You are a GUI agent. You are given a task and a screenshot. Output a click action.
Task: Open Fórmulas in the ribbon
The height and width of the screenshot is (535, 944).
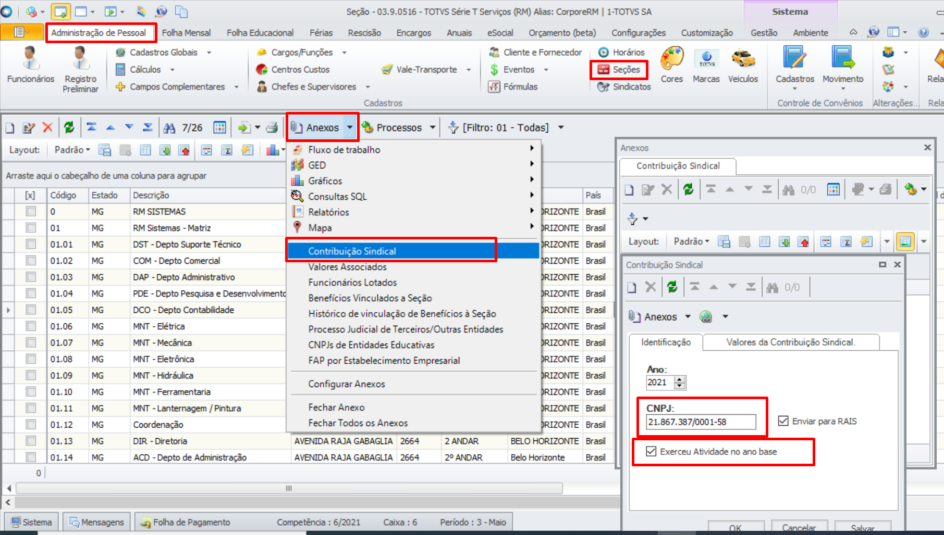(513, 87)
